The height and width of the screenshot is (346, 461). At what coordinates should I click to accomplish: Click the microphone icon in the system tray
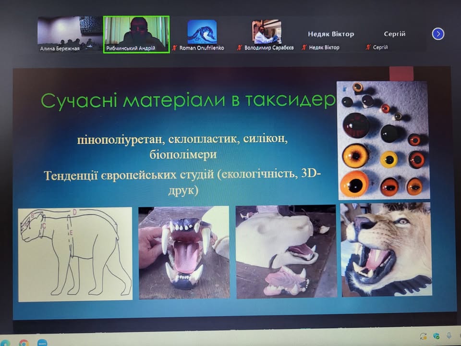tap(449, 336)
